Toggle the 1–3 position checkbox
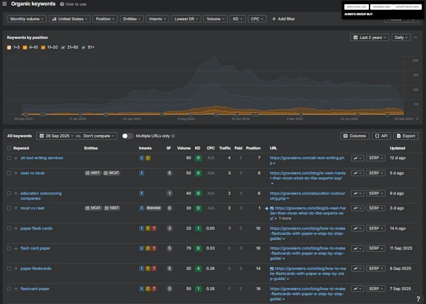426x304 pixels. 9,47
